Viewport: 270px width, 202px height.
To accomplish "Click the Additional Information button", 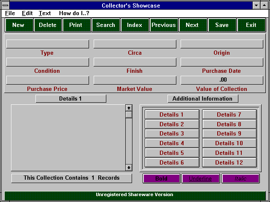I will tap(202, 99).
